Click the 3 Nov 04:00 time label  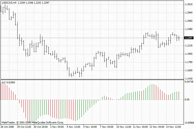(57, 127)
